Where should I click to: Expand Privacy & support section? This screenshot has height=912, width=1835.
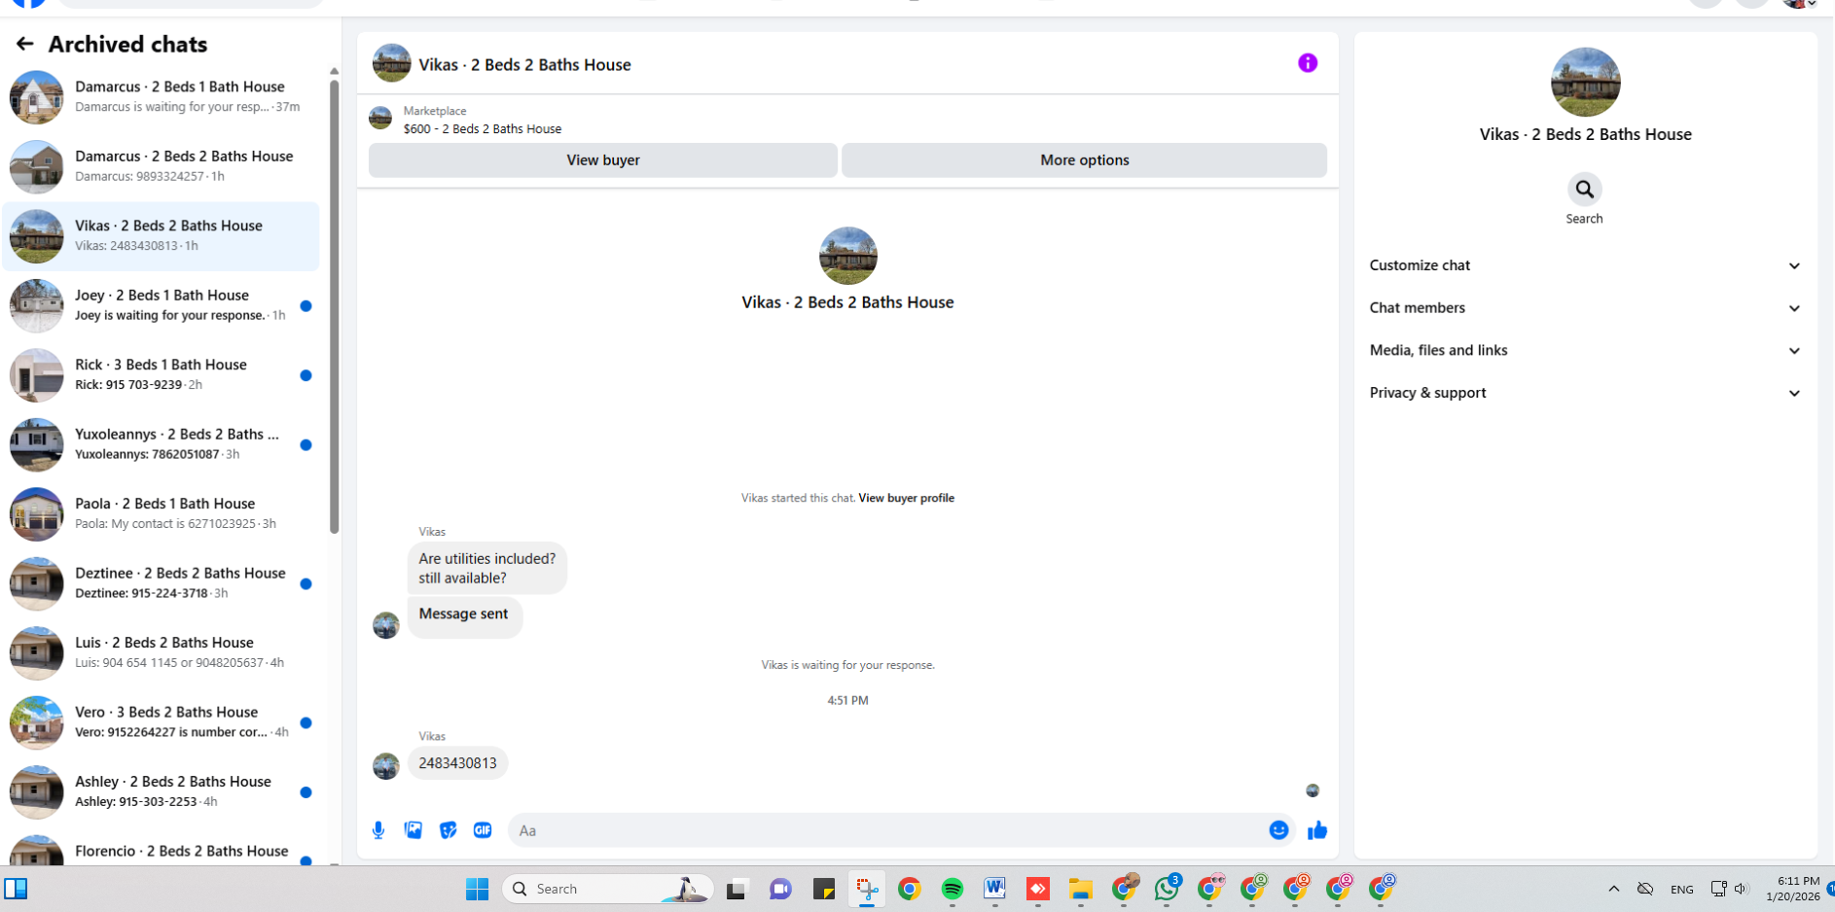coord(1585,393)
